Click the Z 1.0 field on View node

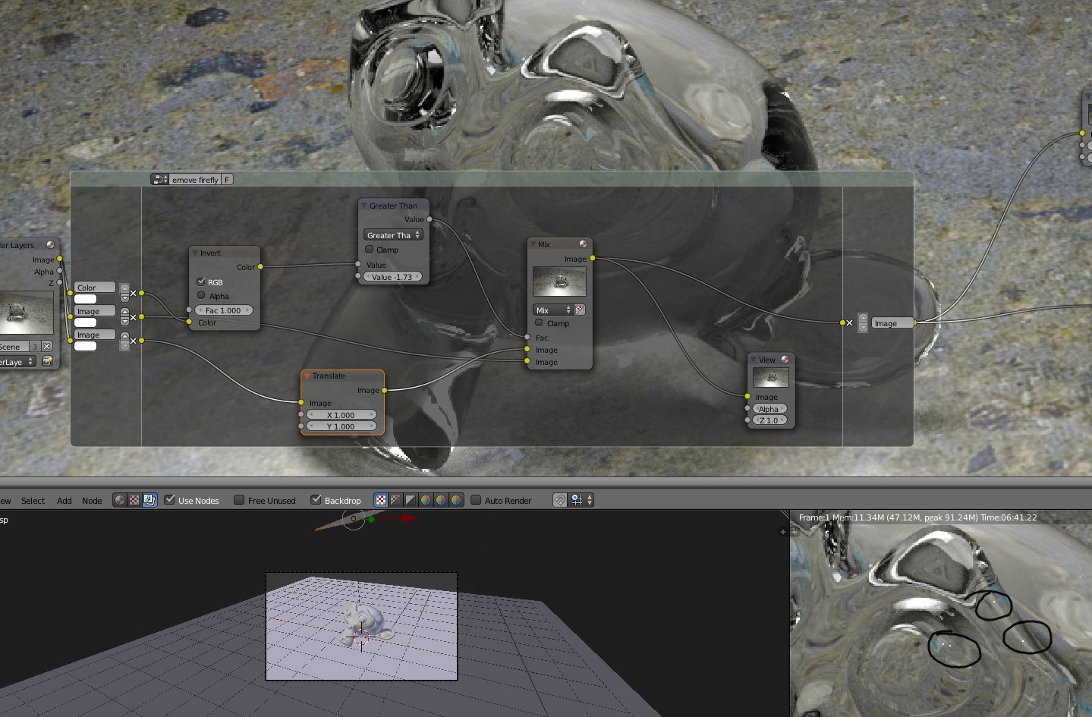click(x=769, y=420)
